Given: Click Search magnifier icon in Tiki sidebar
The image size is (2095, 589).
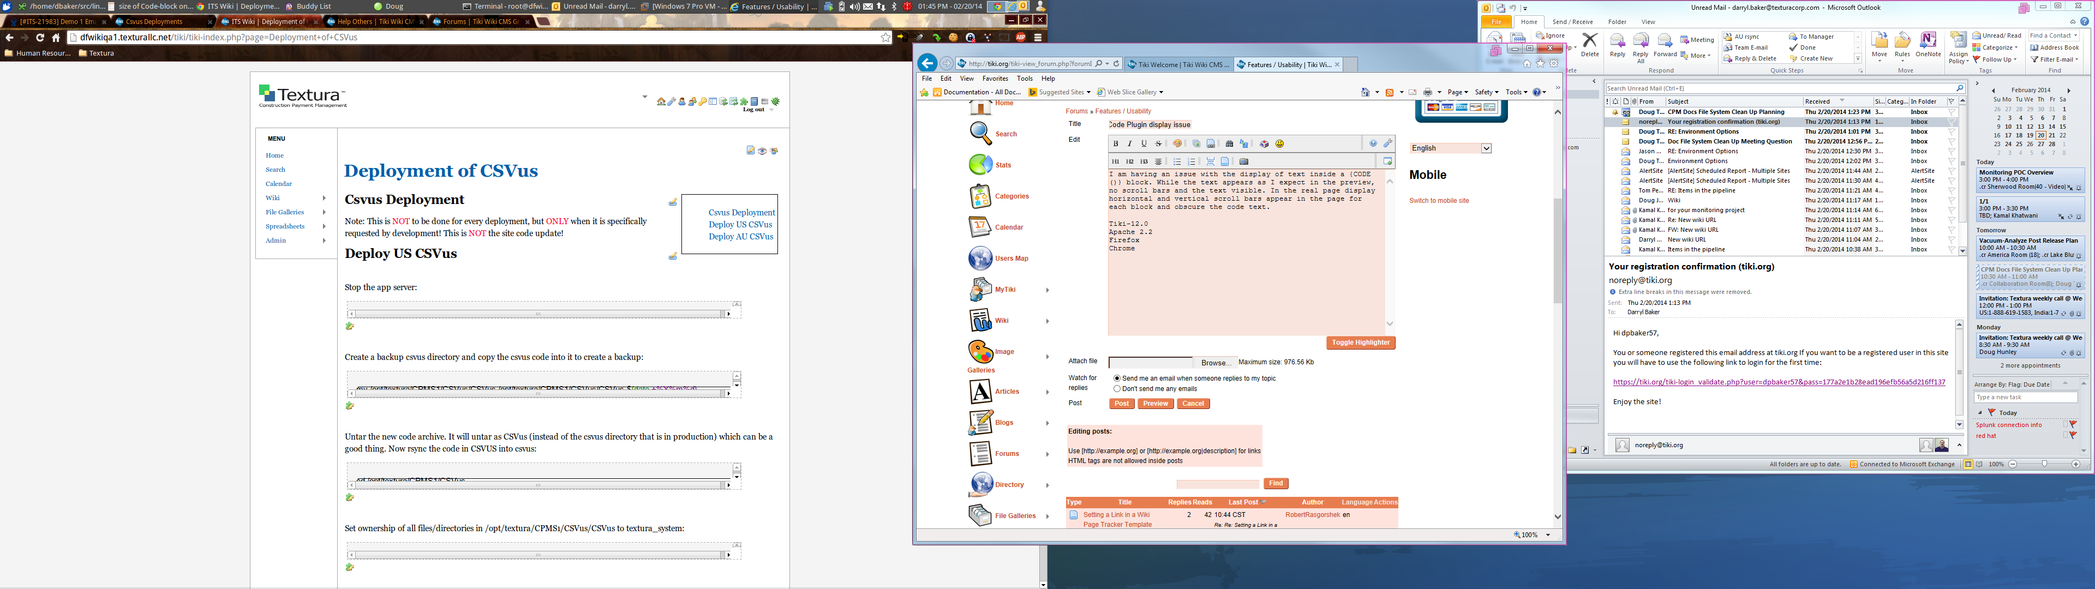Looking at the screenshot, I should point(980,134).
